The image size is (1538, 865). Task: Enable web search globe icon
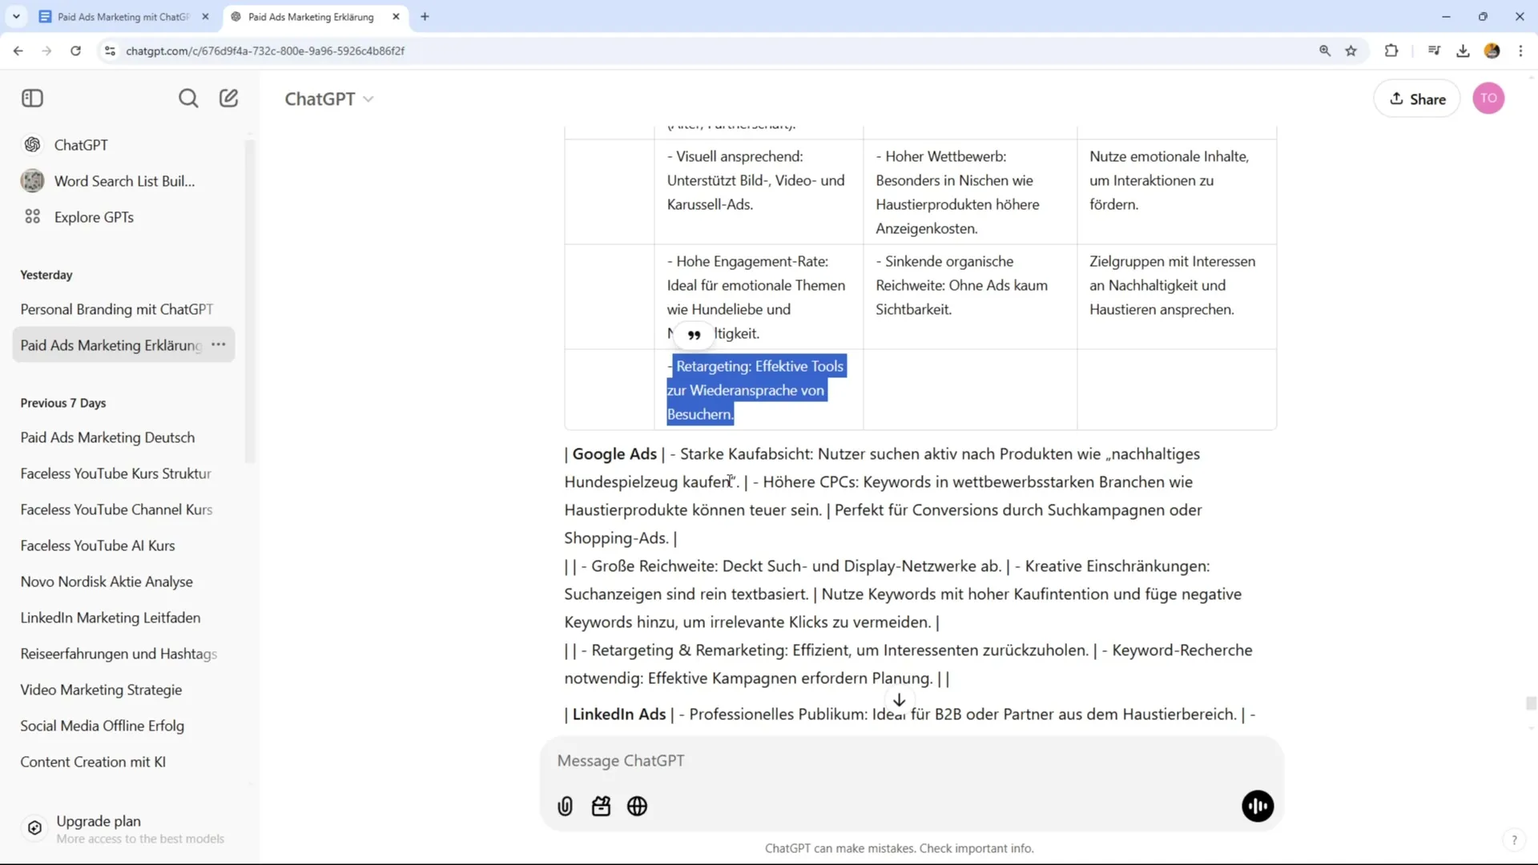tap(638, 807)
